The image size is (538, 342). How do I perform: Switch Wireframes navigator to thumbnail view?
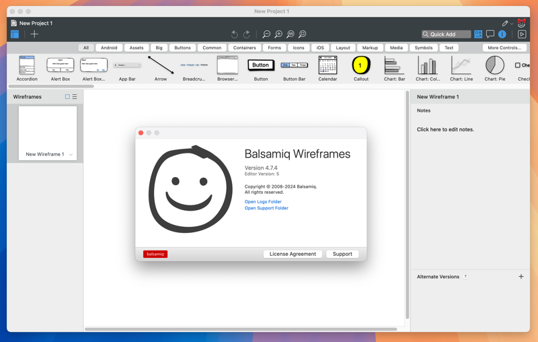(67, 97)
